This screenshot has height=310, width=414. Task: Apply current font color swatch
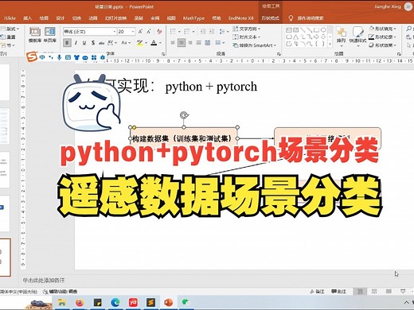pyautogui.click(x=154, y=43)
